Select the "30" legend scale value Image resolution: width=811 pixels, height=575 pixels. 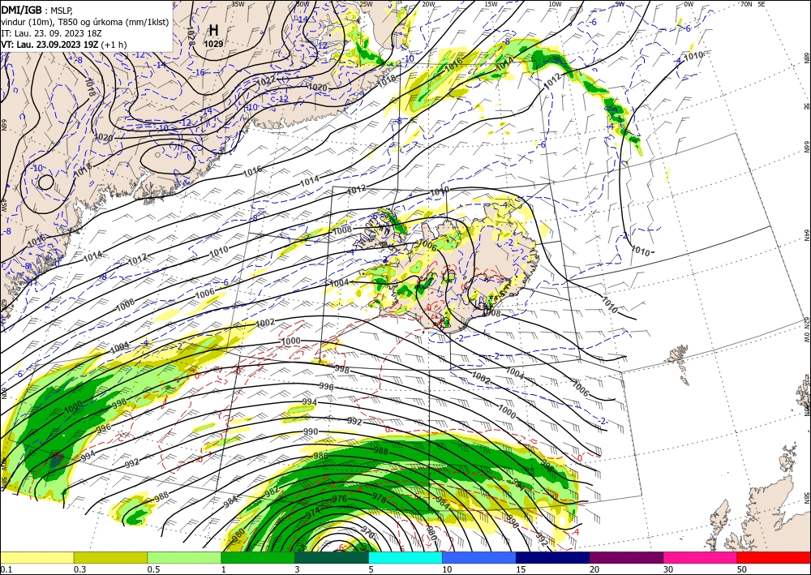click(669, 569)
